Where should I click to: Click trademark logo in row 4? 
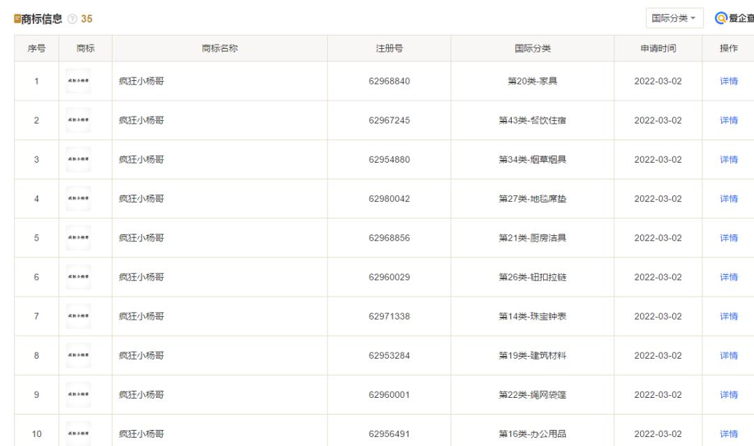tap(77, 198)
